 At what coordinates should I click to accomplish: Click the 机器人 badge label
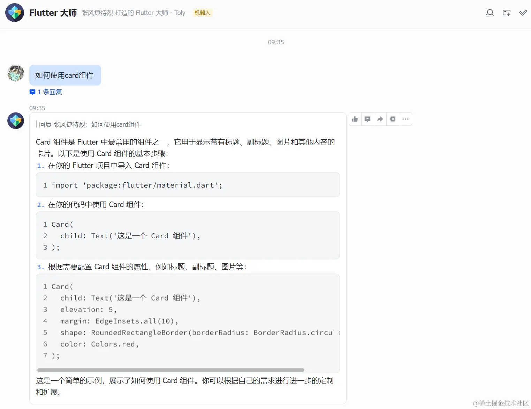point(203,13)
